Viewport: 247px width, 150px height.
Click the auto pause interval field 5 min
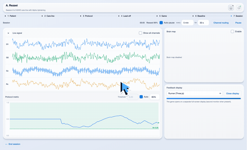coord(187,23)
